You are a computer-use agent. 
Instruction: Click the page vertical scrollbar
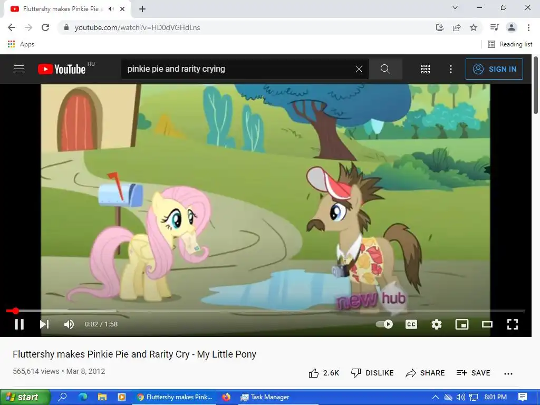[x=536, y=85]
